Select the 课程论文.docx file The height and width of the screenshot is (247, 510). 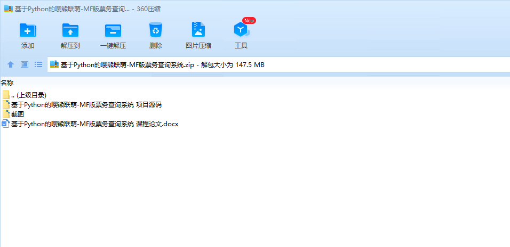90,123
